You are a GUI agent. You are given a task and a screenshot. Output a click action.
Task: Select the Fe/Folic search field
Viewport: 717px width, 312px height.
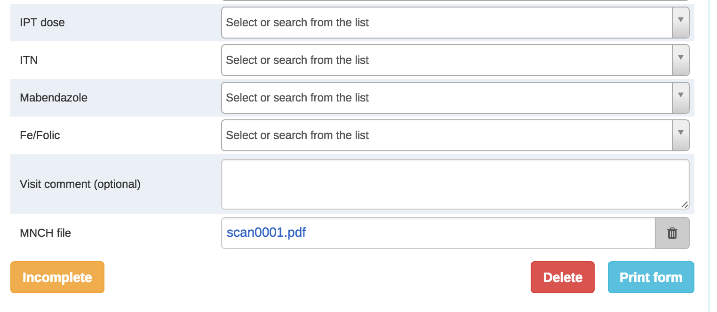(x=447, y=135)
